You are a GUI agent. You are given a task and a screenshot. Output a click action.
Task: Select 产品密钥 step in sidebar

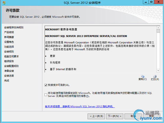pos(9,32)
